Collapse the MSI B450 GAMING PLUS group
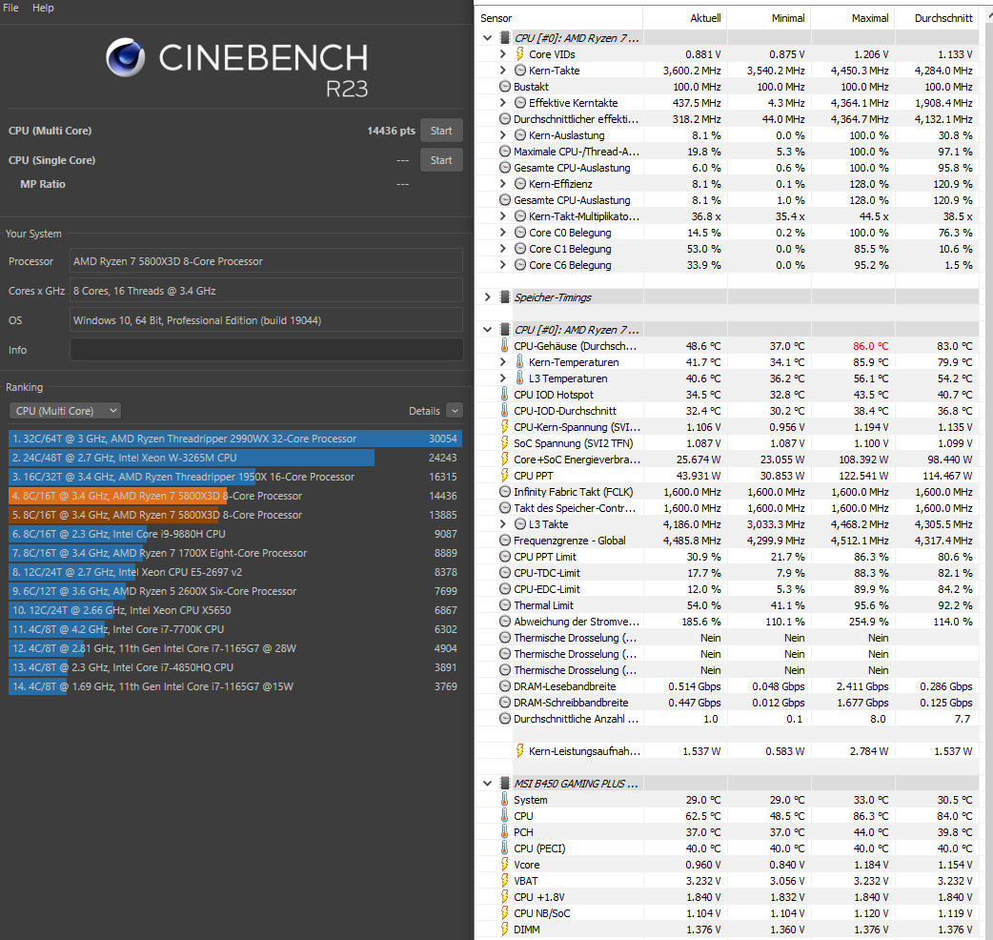 tap(487, 784)
